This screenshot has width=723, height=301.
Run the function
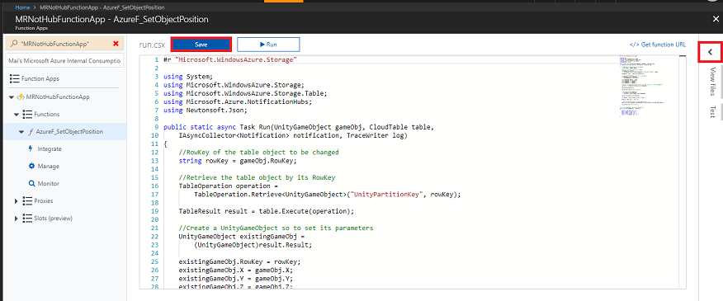pos(268,45)
